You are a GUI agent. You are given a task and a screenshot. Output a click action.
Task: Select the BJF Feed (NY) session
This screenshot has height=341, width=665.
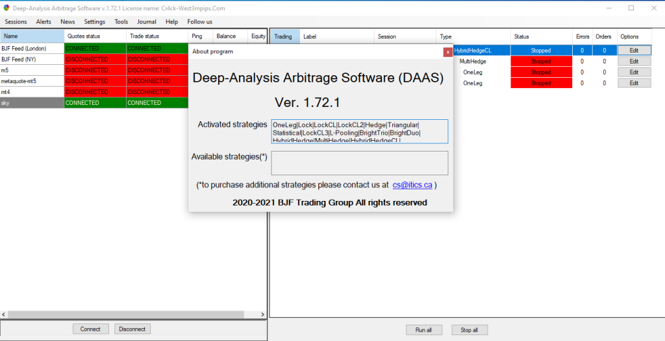point(32,59)
